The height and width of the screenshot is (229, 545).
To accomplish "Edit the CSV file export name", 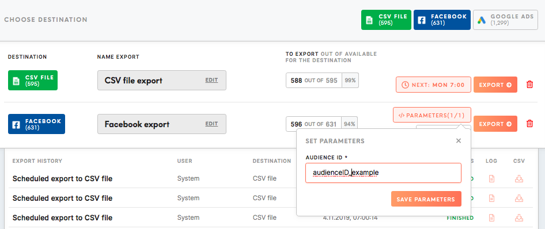I will point(211,80).
